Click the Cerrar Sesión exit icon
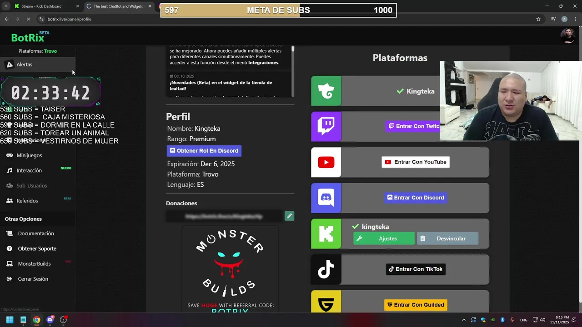 tap(10, 279)
